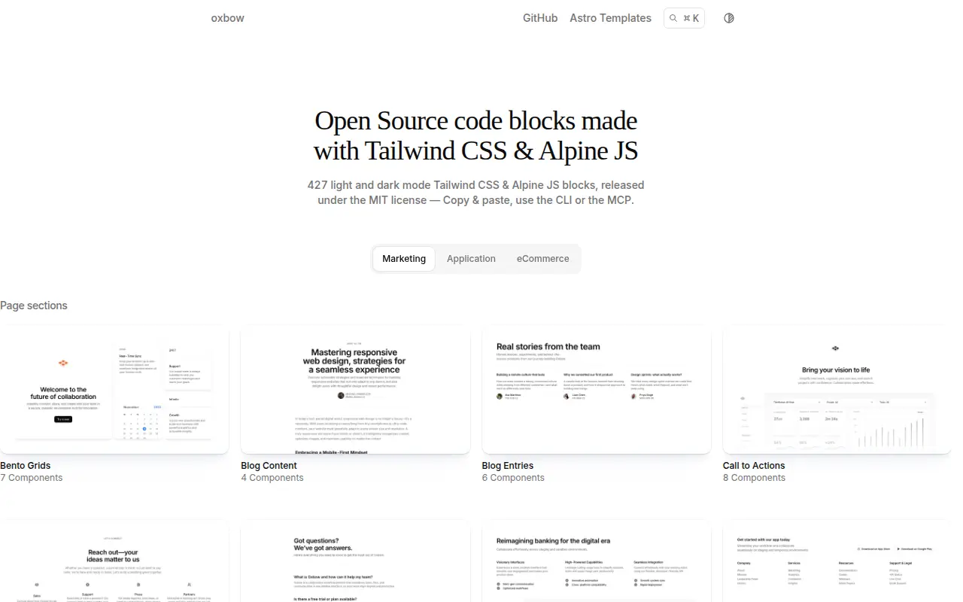Open the search box with ⌘K
This screenshot has width=963, height=602.
click(x=684, y=18)
